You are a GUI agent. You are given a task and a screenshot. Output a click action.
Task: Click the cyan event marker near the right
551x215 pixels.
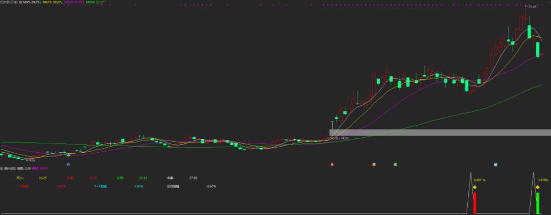point(495,164)
